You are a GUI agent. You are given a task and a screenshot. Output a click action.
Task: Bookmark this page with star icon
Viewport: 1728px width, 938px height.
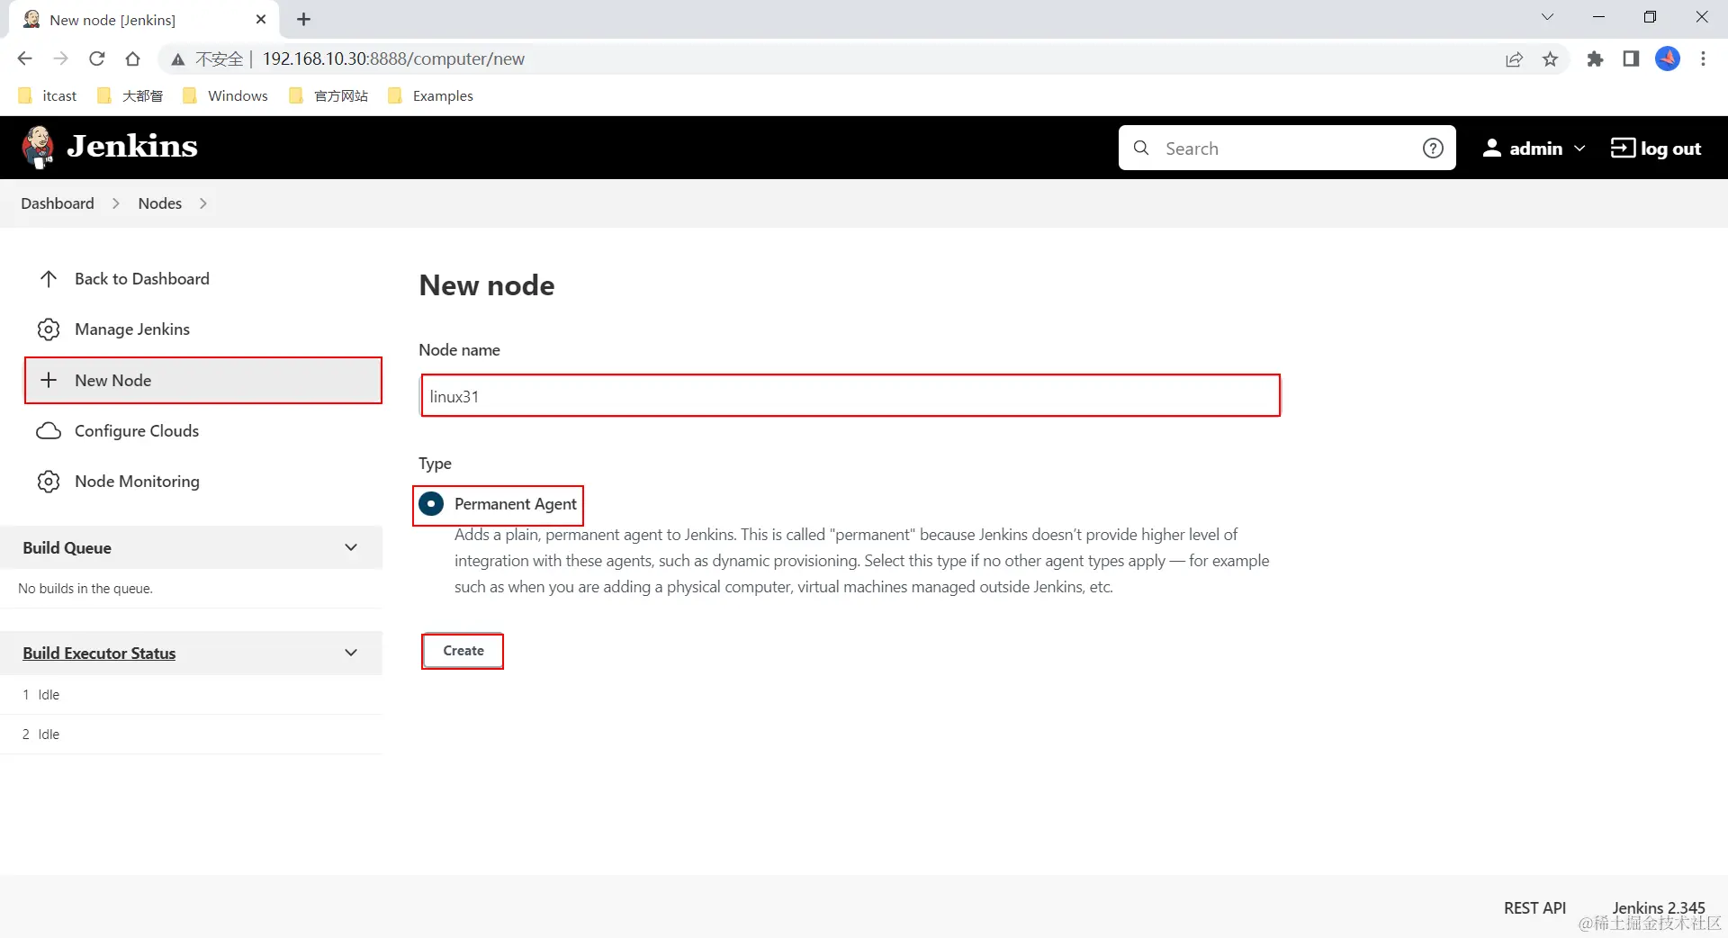pos(1550,59)
